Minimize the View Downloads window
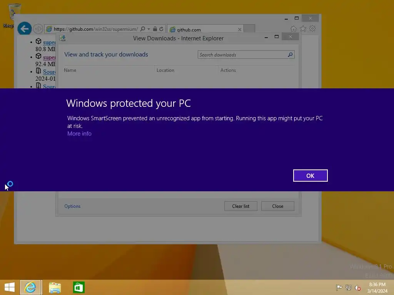 (x=266, y=37)
